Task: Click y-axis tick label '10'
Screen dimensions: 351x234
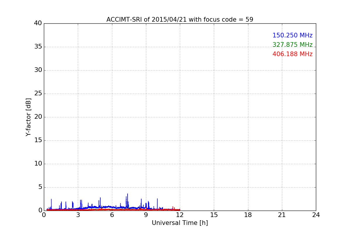Action: 38,164
